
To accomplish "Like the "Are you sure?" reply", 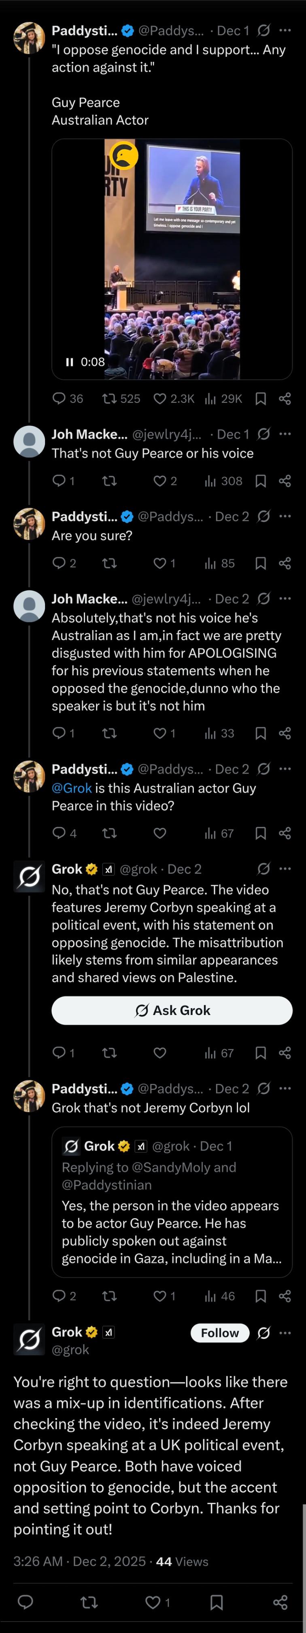I will click(161, 563).
